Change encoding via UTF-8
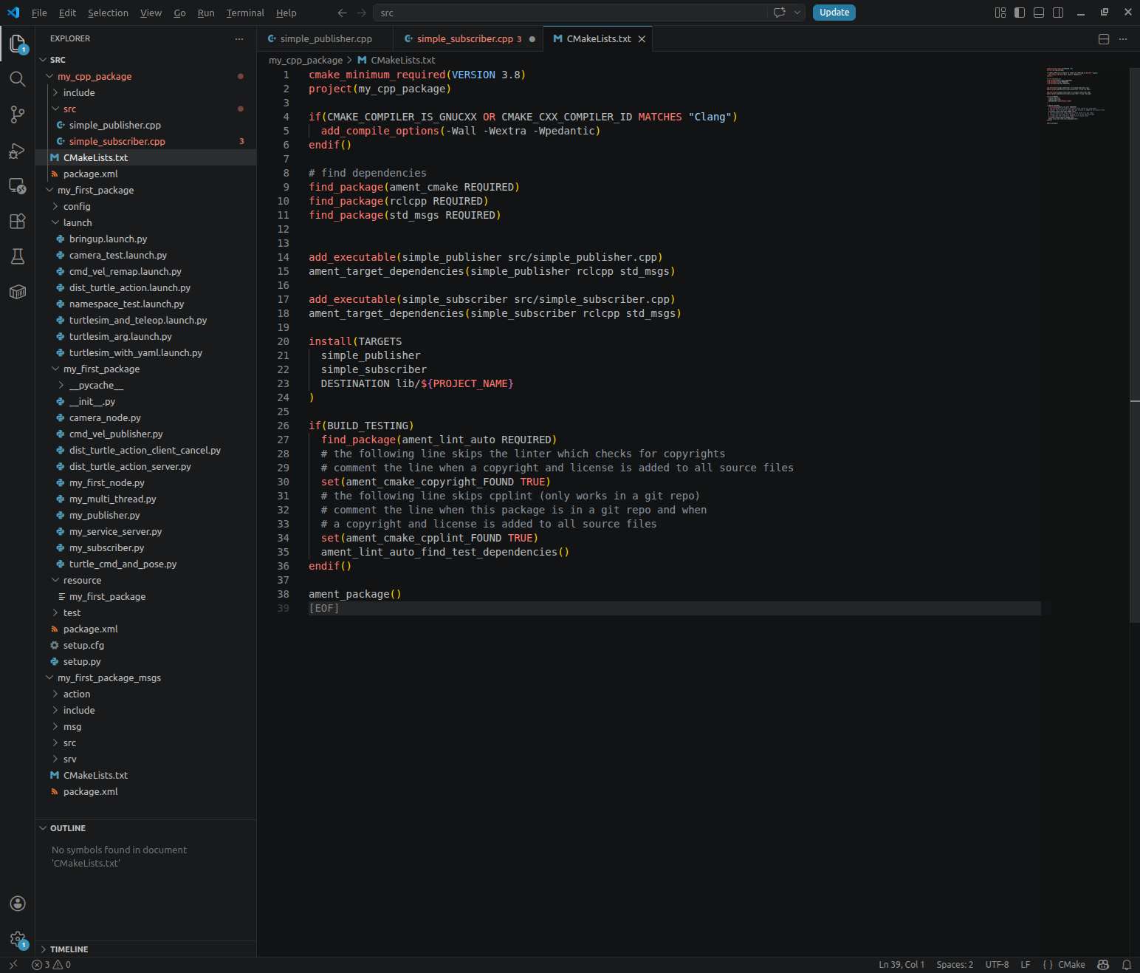Viewport: 1140px width, 973px height. point(997,964)
